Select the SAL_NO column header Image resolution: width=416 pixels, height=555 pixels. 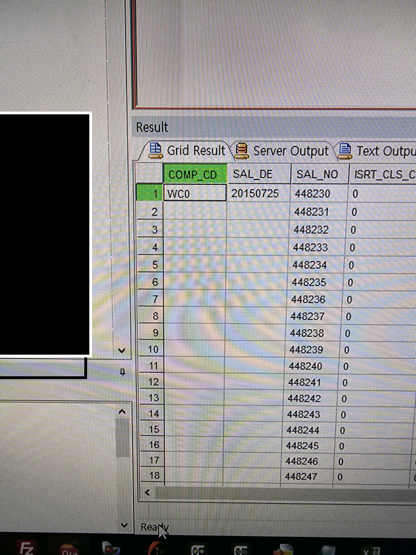coord(319,174)
